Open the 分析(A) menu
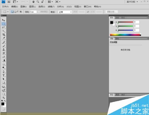Viewport: 149px width, 115px height. coord(60,7)
